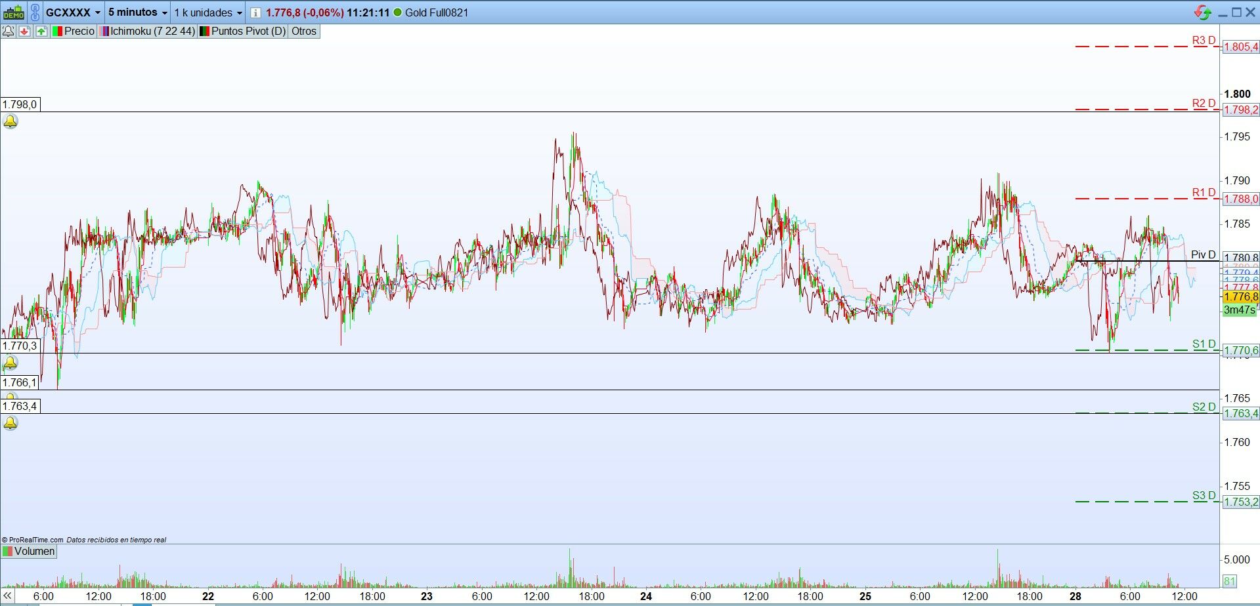Image resolution: width=1260 pixels, height=606 pixels.
Task: Click the S2 D pivot label
Action: (x=1204, y=407)
